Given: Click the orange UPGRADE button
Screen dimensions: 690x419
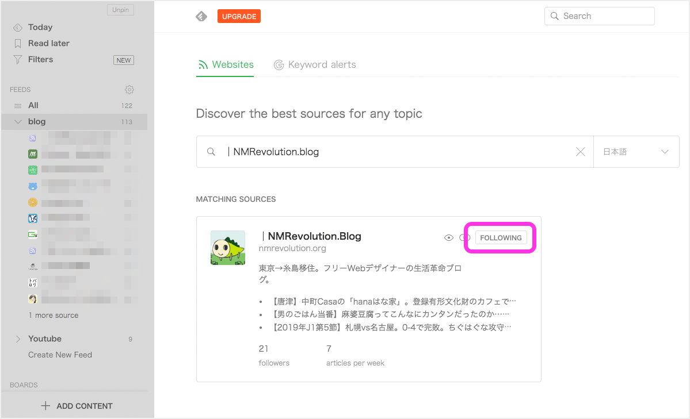Looking at the screenshot, I should pyautogui.click(x=239, y=16).
